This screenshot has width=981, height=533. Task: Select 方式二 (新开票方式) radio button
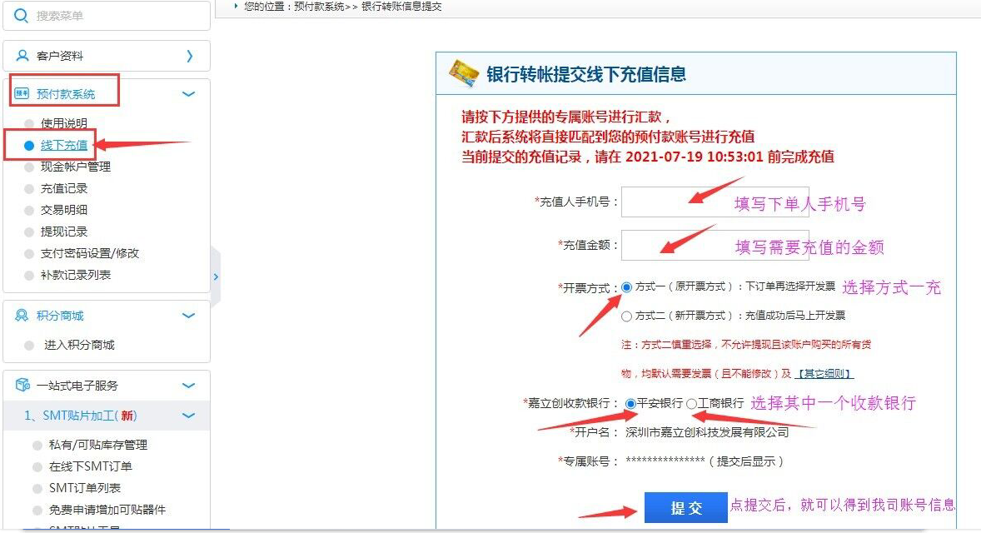click(627, 316)
